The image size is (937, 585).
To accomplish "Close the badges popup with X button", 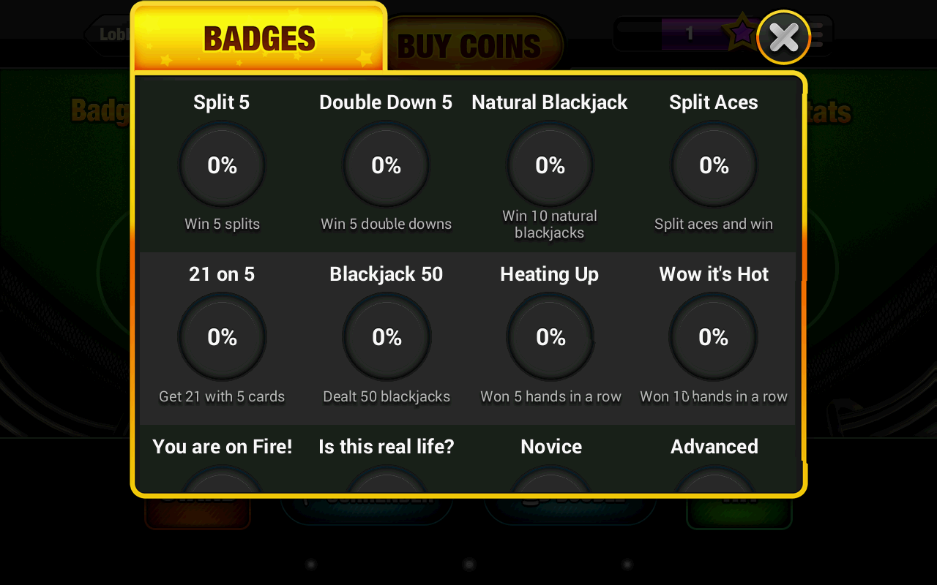I will click(x=783, y=37).
